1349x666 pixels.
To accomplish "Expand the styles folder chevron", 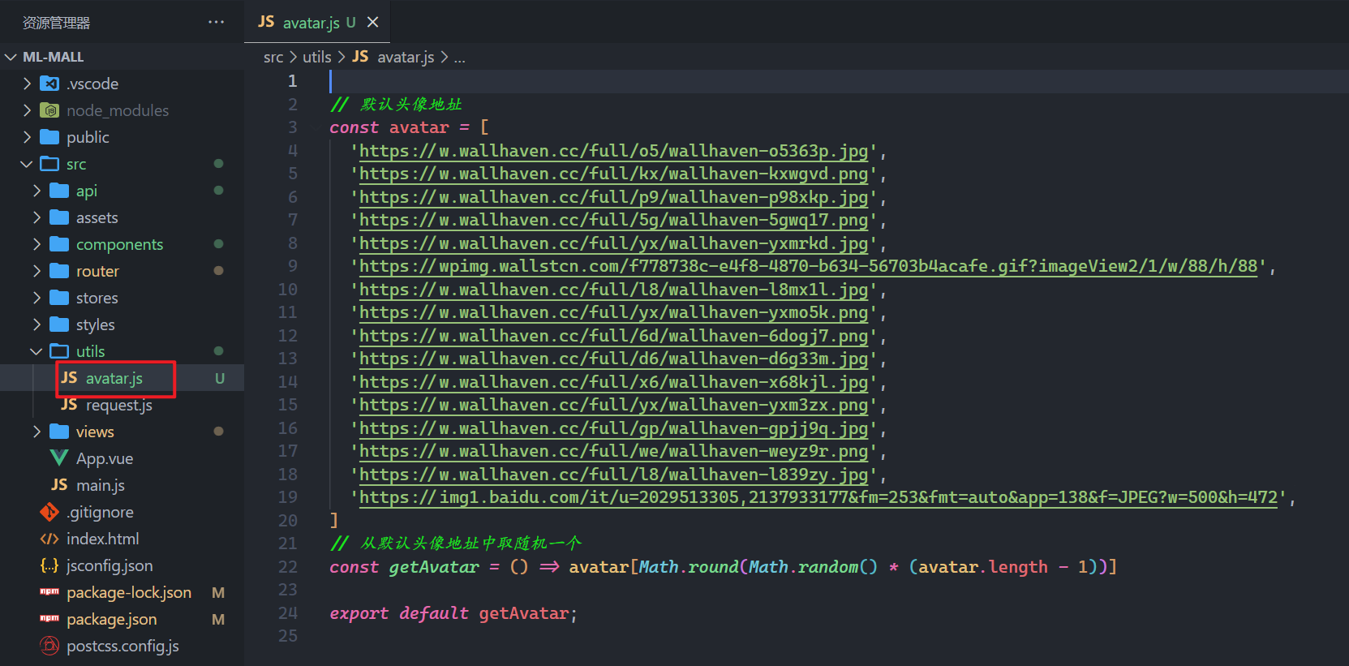I will point(37,324).
